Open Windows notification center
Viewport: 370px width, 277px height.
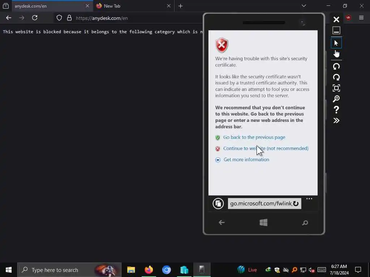358,270
